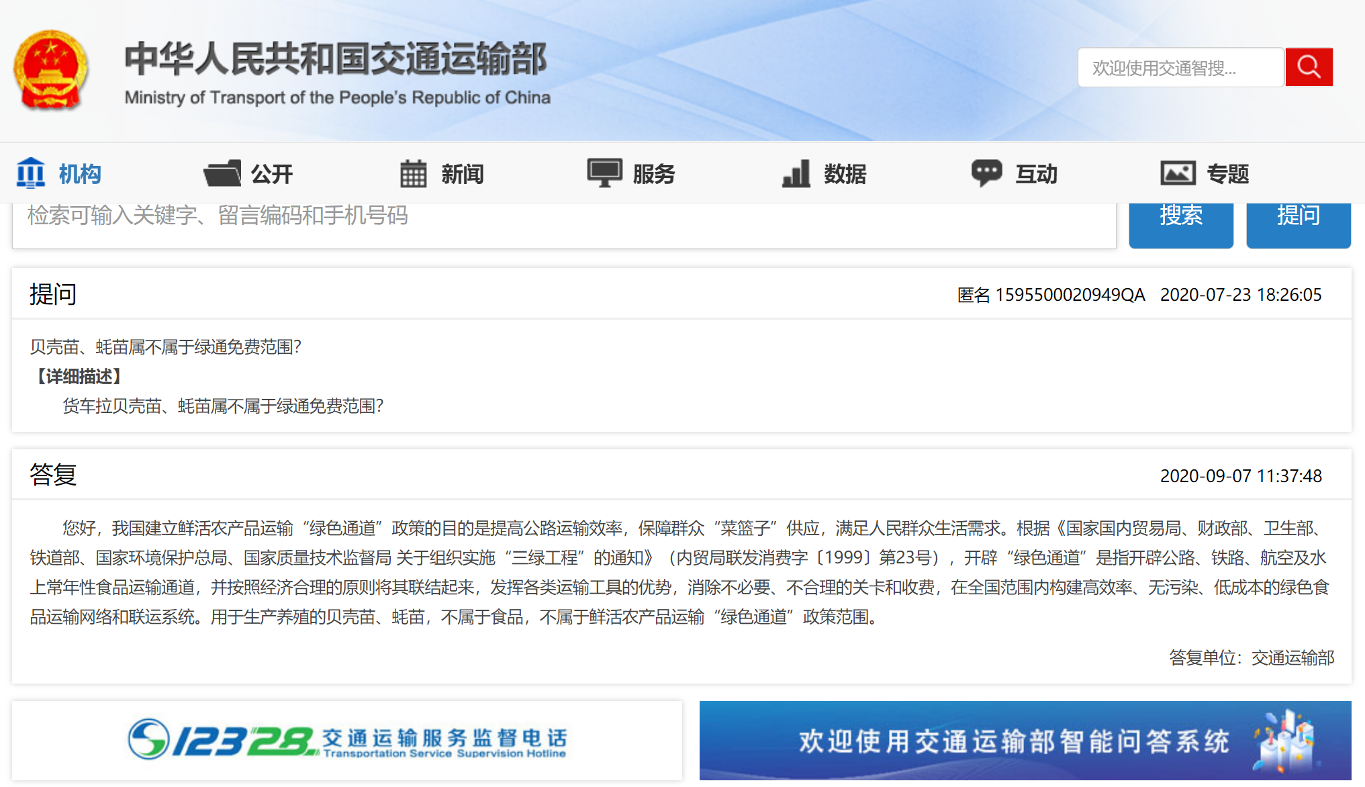This screenshot has width=1365, height=787.
Task: Select the 服务 navigation menu
Action: click(653, 174)
